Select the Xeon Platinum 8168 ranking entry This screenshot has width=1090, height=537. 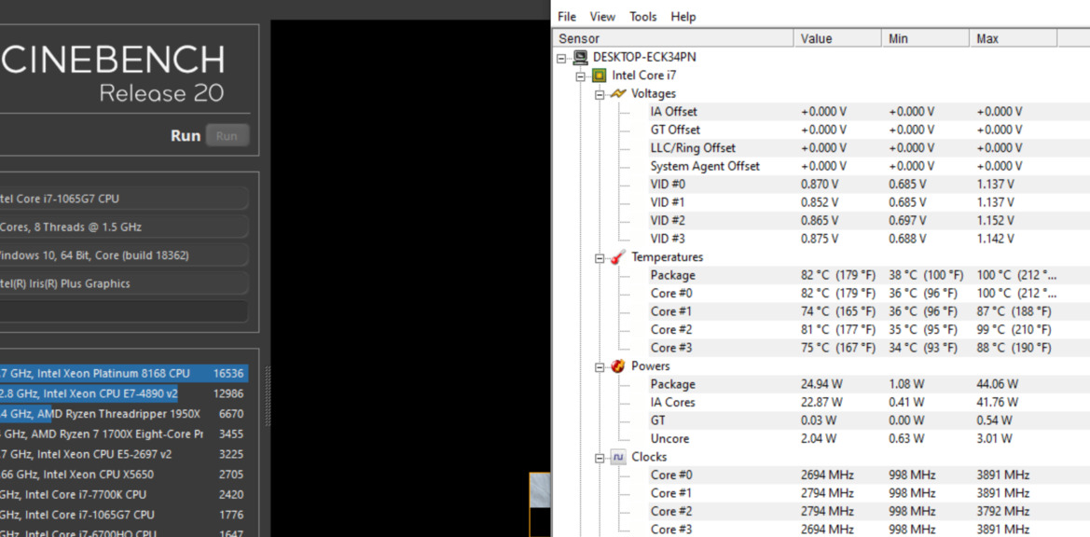coord(124,374)
